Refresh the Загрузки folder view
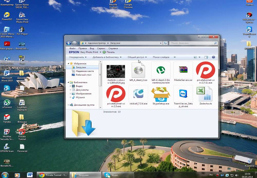 click(165, 43)
